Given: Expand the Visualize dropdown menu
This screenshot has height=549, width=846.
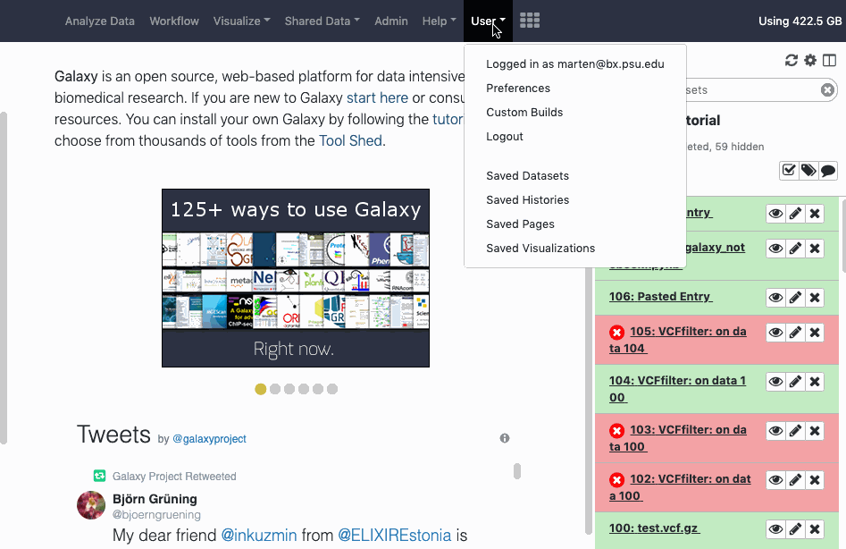Looking at the screenshot, I should (x=241, y=21).
